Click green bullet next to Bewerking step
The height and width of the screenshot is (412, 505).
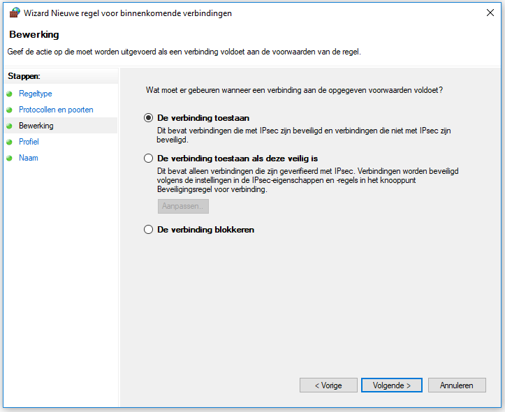click(x=9, y=126)
